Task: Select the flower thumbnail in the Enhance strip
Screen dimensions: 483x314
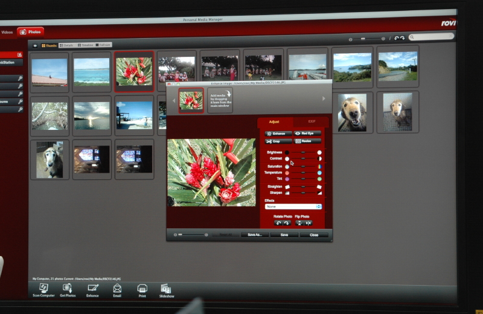Action: click(191, 100)
